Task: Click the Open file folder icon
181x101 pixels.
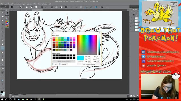Action: pos(31,7)
